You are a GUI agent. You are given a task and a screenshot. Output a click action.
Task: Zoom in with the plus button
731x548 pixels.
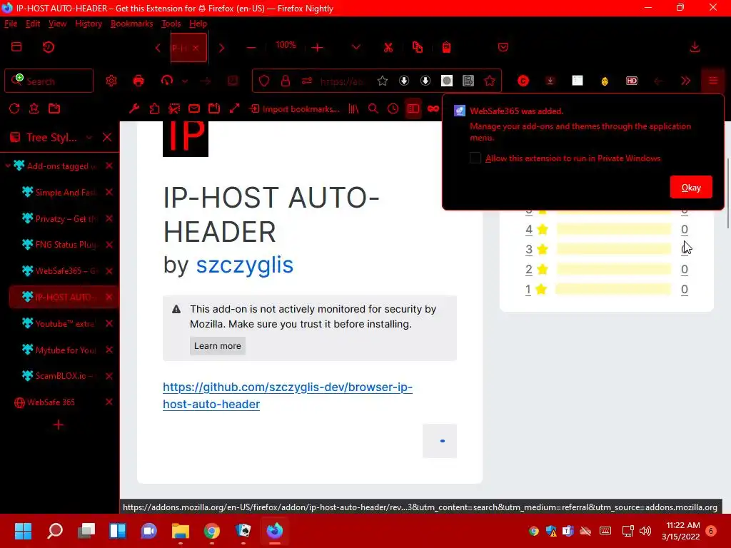[x=318, y=48]
